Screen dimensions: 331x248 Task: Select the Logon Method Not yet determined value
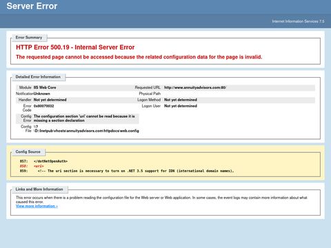pyautogui.click(x=181, y=100)
